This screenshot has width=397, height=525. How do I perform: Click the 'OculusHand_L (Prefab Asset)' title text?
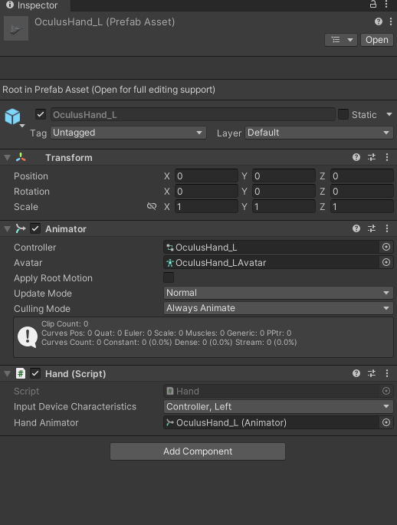tap(104, 21)
